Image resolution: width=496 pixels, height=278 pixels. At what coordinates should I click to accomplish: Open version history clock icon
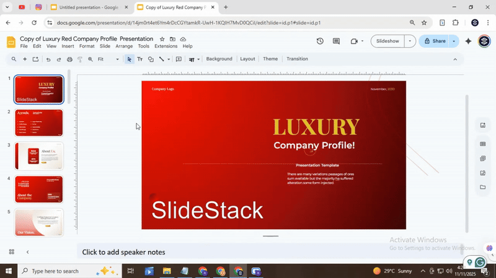tap(320, 41)
